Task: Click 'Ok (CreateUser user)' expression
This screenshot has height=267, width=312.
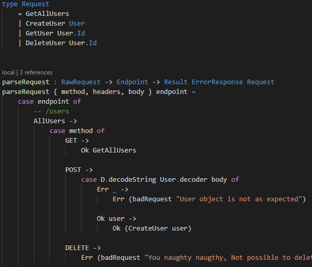Action: point(152,228)
